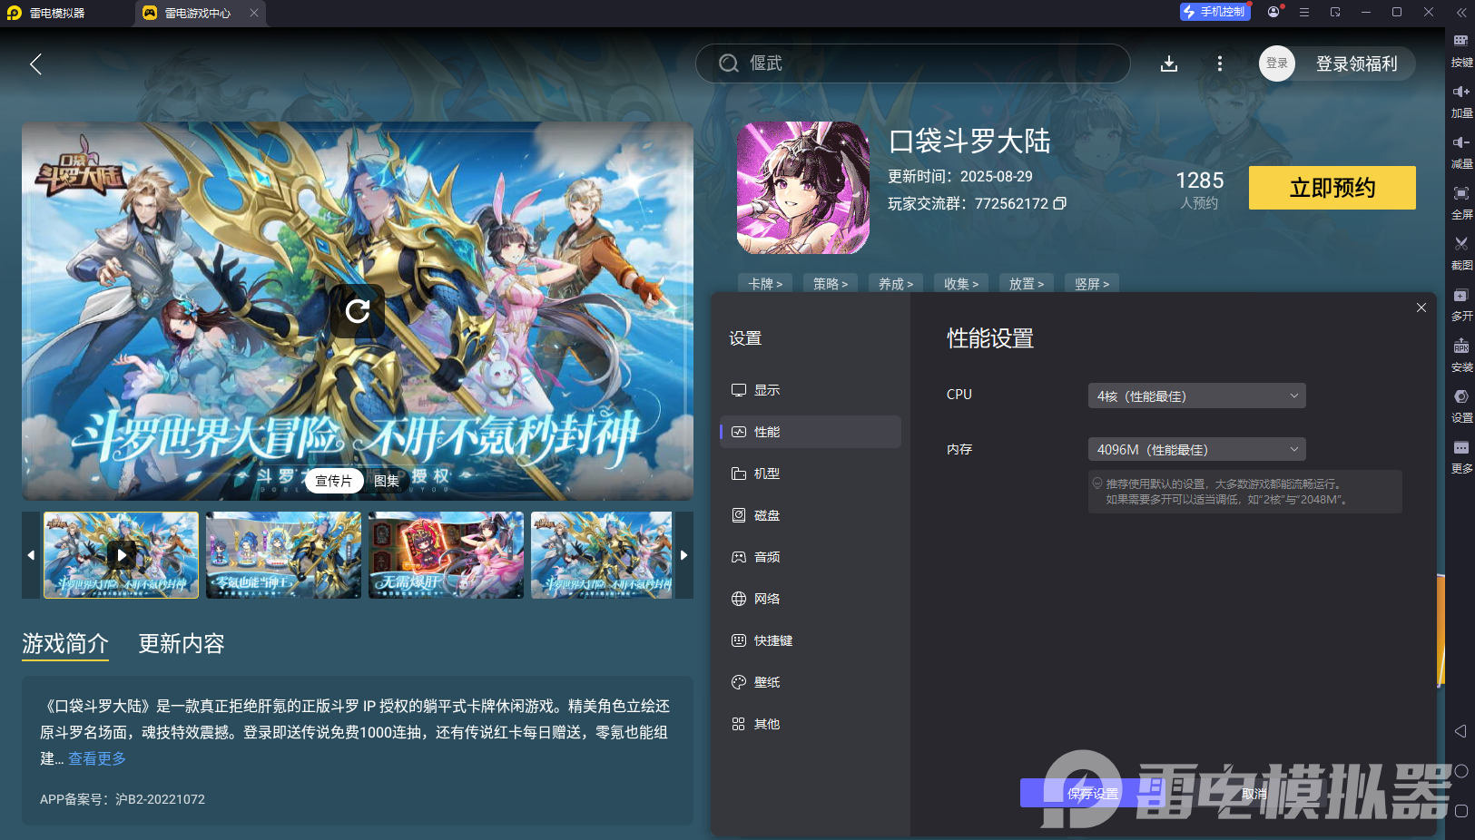1475x840 pixels.
Task: Select the 零氪也能当神王 screenshot thumbnail
Action: pos(283,555)
